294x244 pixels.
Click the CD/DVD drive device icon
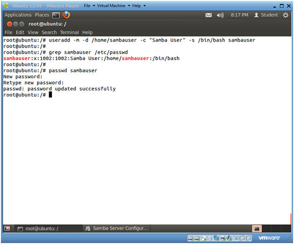(x=204, y=238)
